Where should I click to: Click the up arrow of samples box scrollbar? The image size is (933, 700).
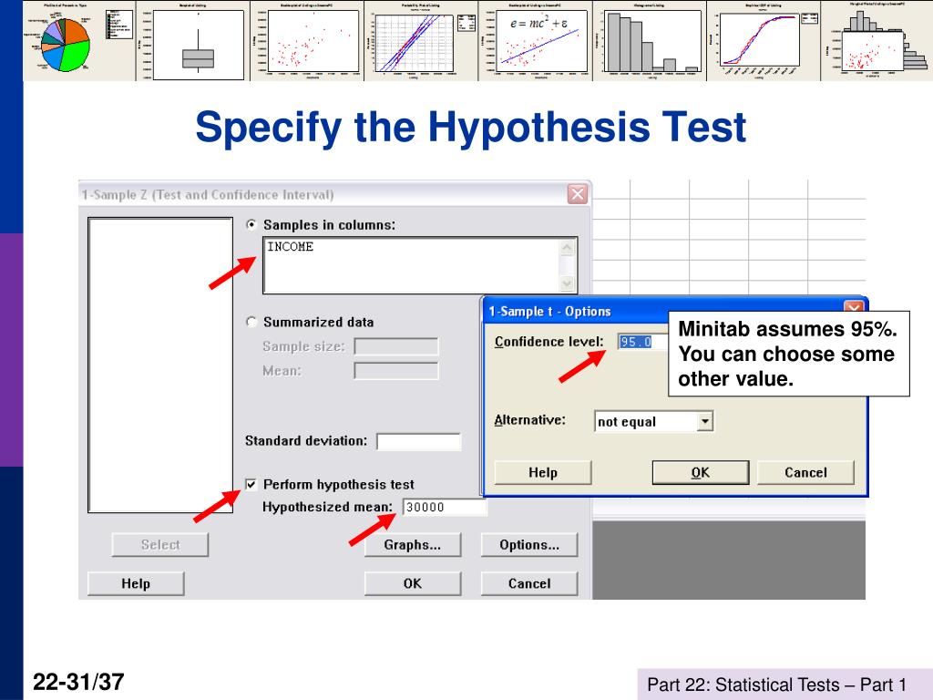pyautogui.click(x=568, y=246)
